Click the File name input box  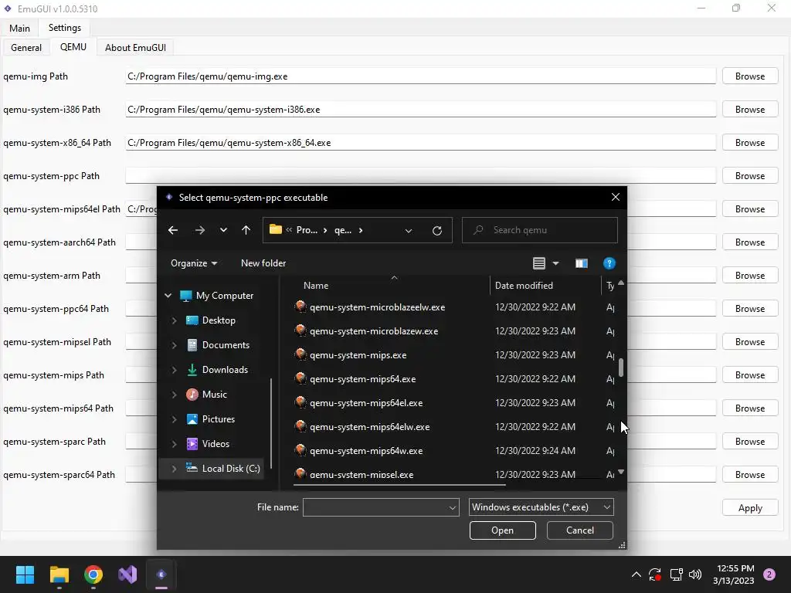(x=381, y=507)
